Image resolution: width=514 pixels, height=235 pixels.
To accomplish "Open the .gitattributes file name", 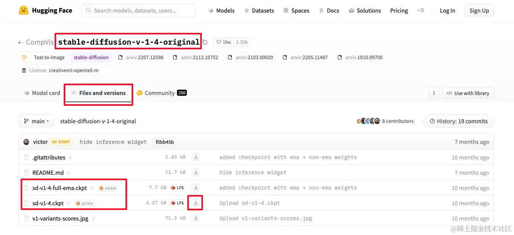I will point(49,158).
